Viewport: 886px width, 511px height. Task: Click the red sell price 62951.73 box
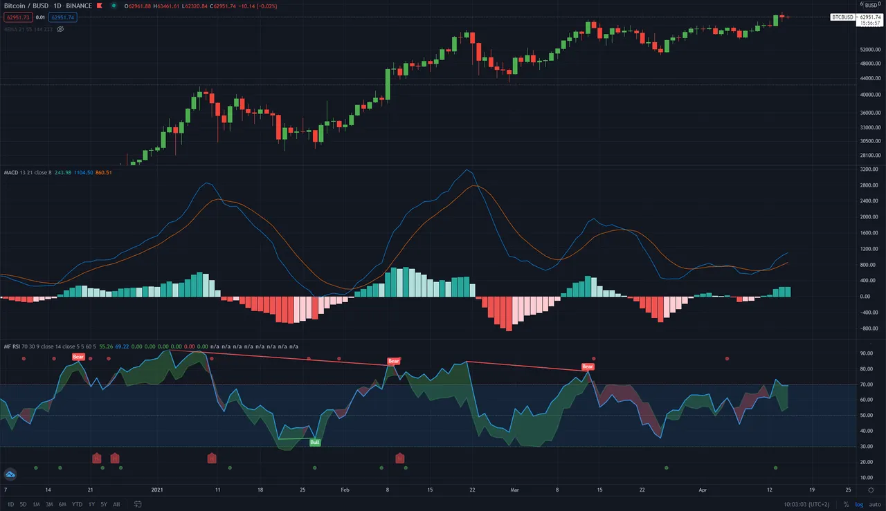point(17,17)
